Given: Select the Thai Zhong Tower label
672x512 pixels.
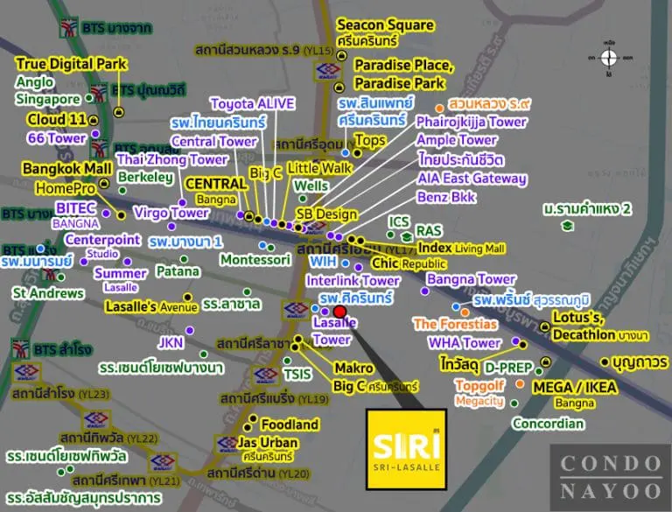Looking at the screenshot, I should coord(172,159).
